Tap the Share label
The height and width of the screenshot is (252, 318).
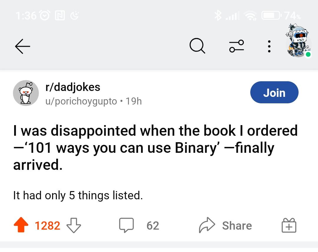pyautogui.click(x=237, y=226)
